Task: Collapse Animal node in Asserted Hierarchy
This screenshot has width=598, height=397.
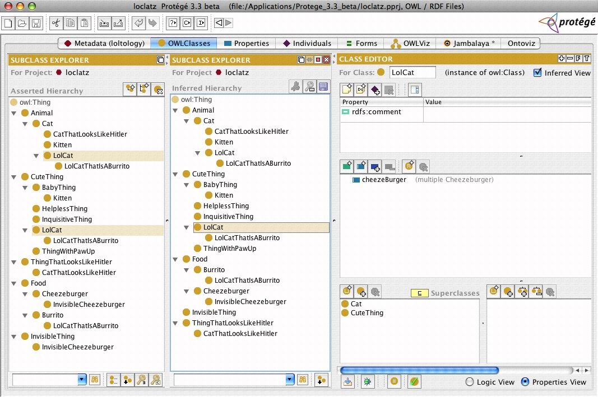Action: coord(13,113)
